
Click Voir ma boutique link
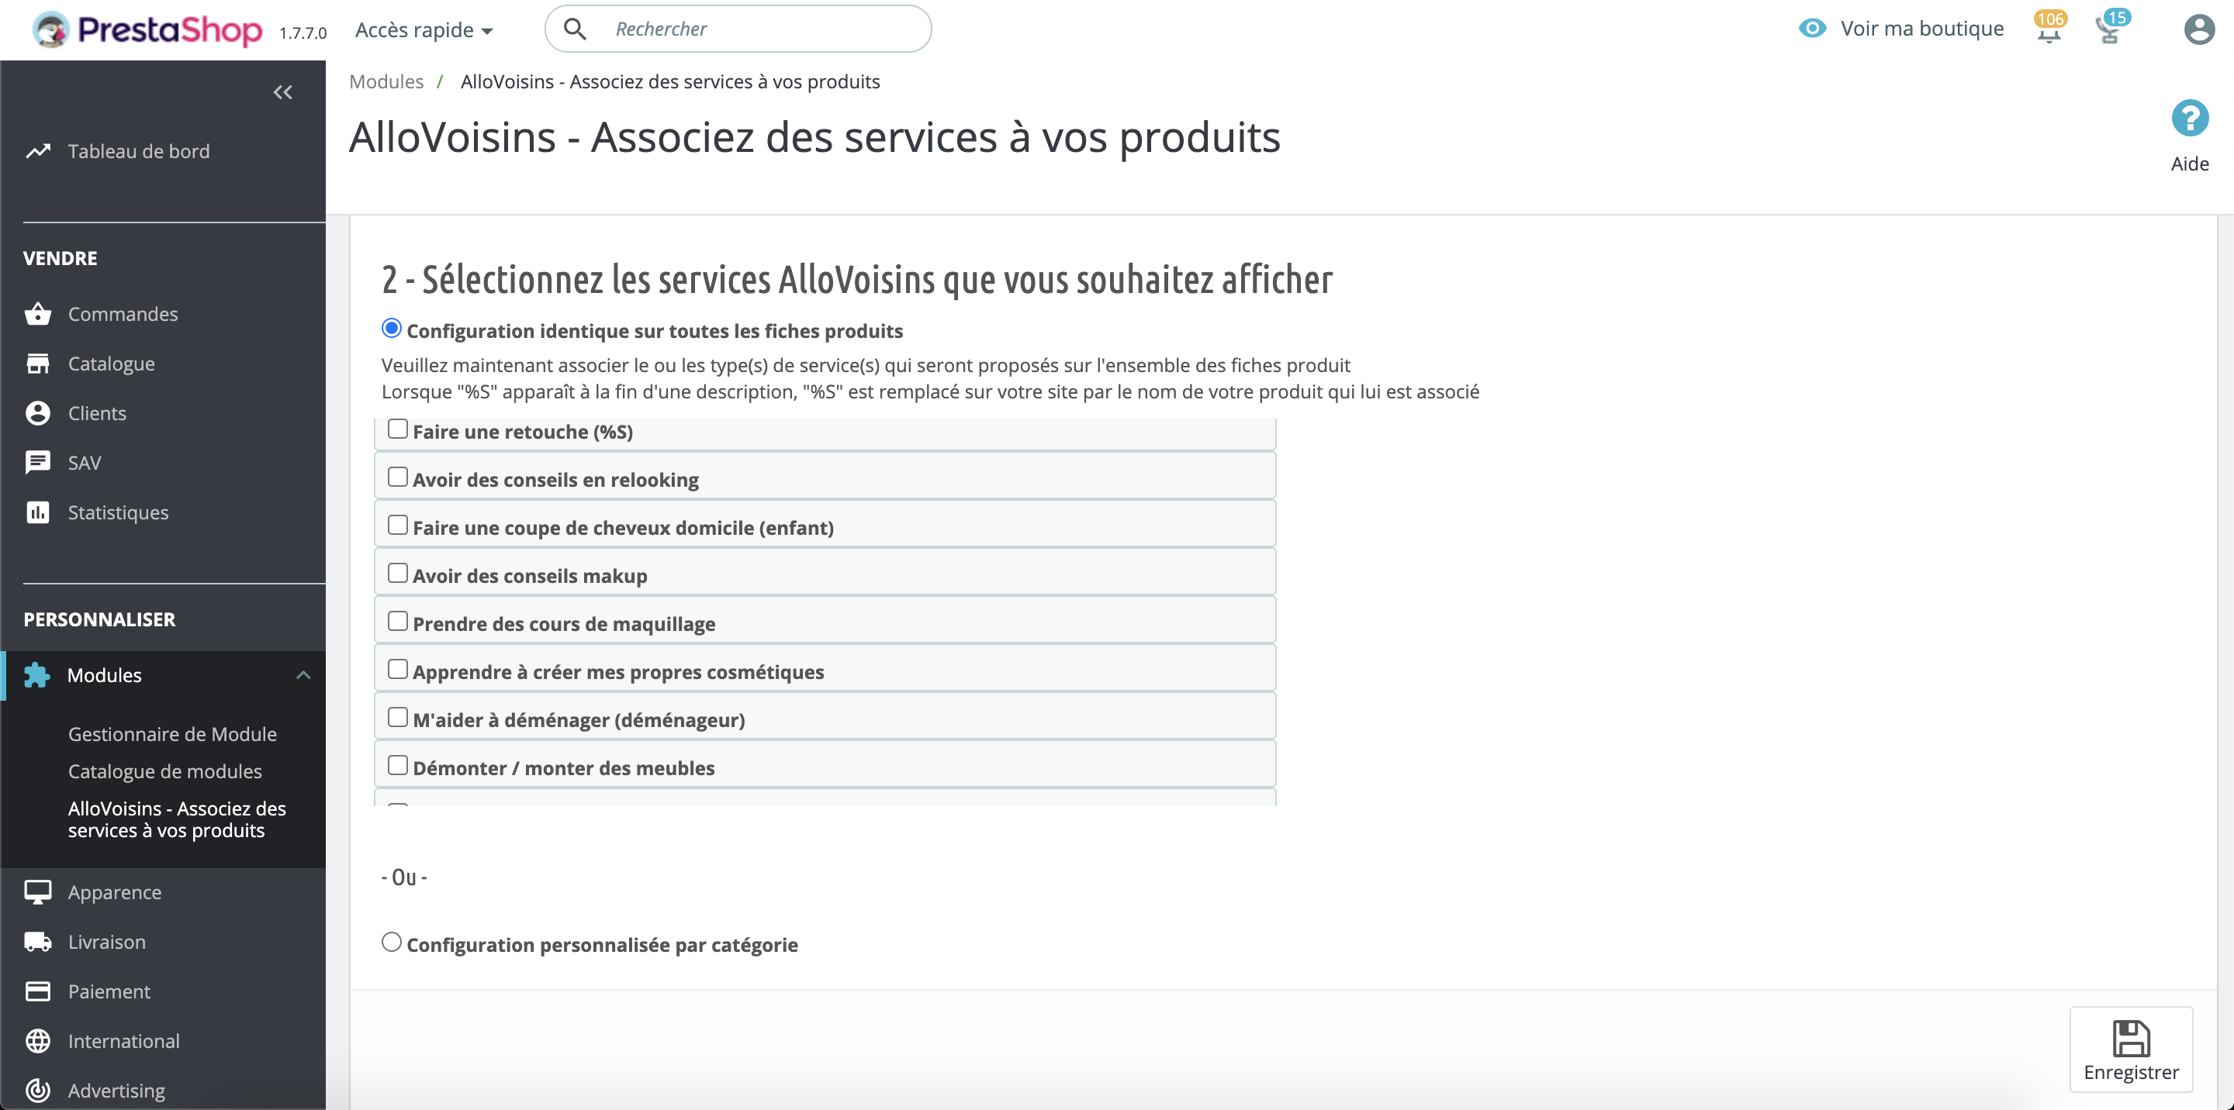pyautogui.click(x=1922, y=29)
